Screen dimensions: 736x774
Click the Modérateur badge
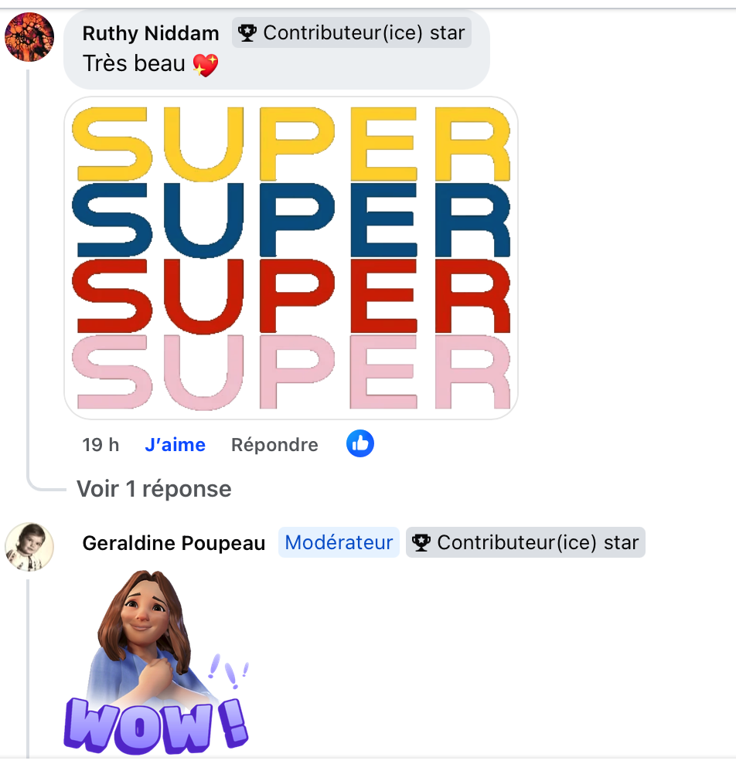point(339,542)
